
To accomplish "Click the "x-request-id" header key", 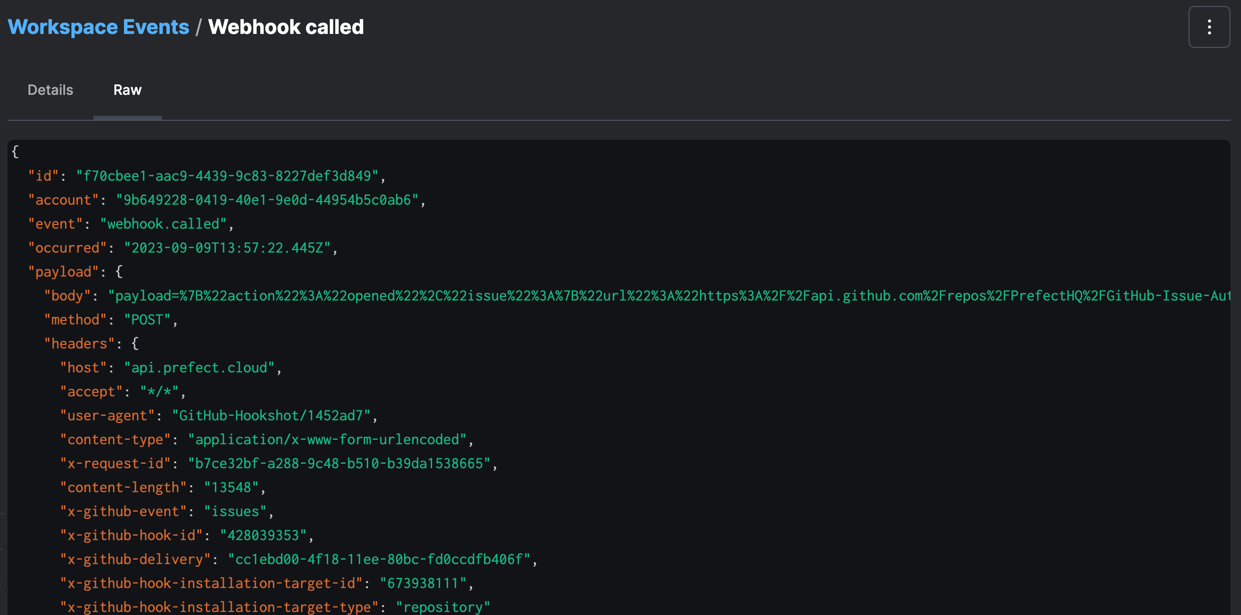I will pos(115,463).
